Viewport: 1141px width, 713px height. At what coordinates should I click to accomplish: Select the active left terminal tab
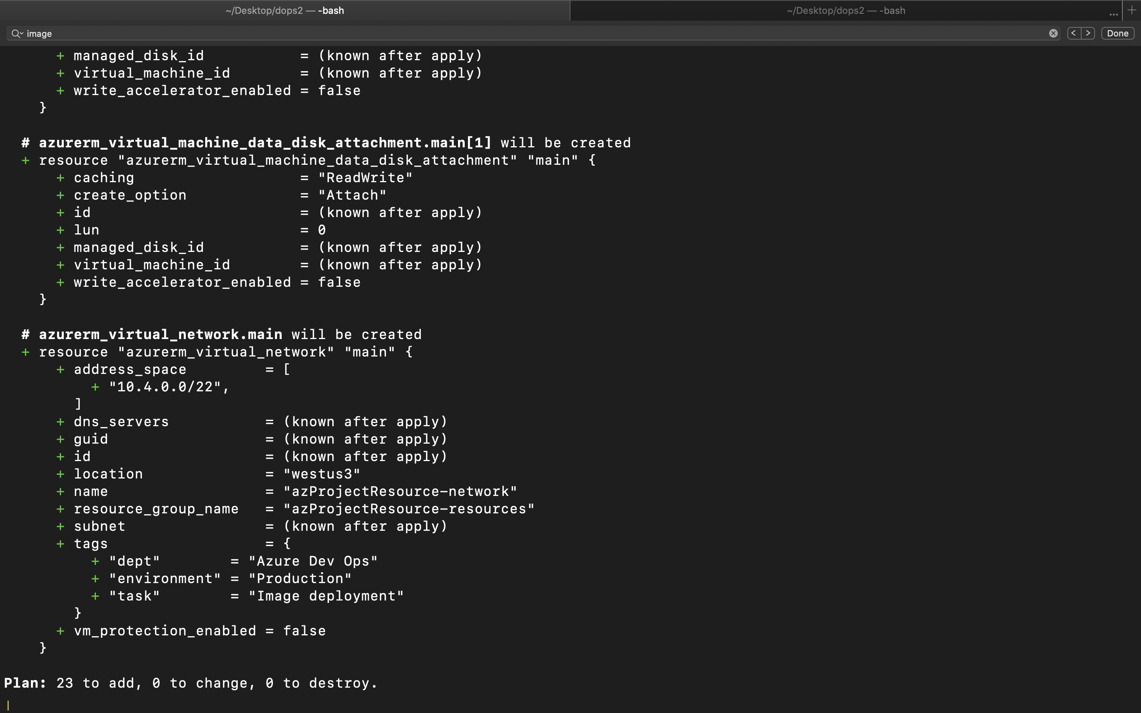(x=285, y=10)
